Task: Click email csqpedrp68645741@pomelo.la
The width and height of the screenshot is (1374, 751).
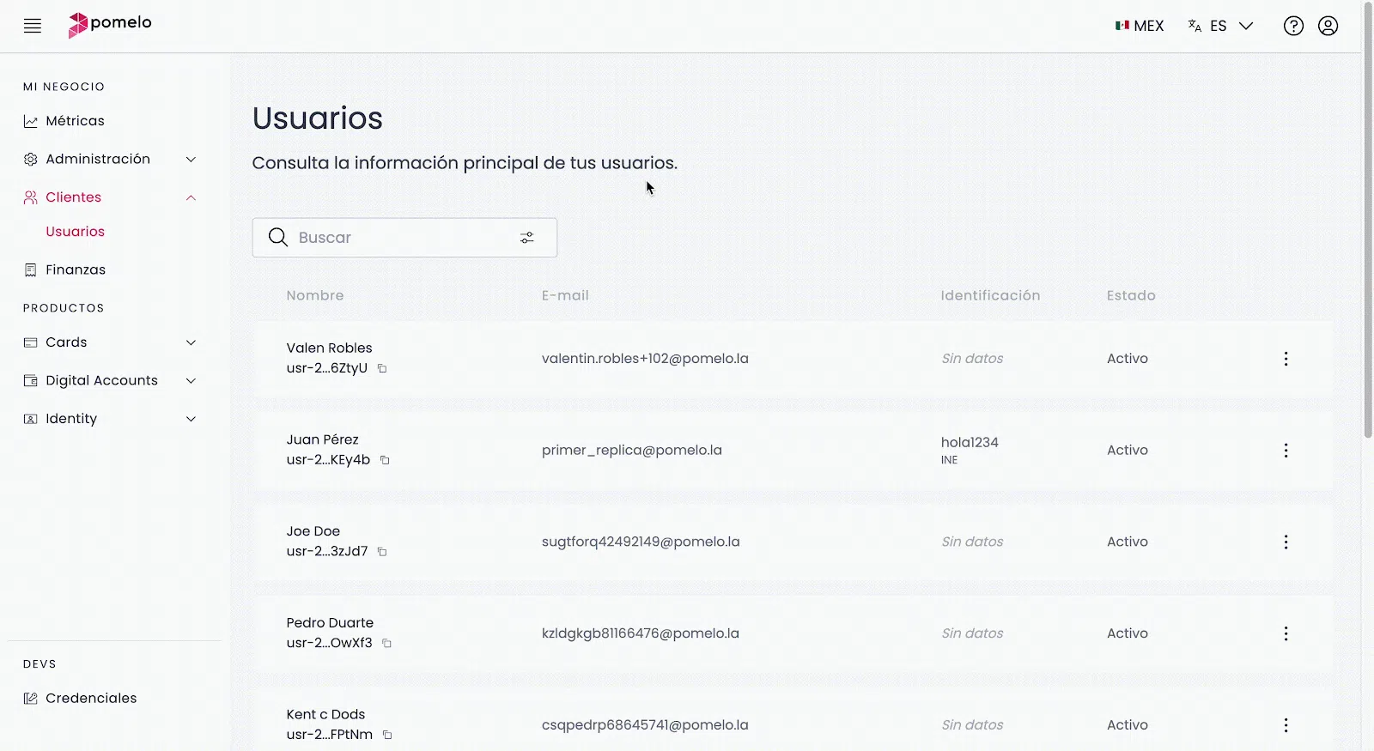Action: [x=645, y=725]
